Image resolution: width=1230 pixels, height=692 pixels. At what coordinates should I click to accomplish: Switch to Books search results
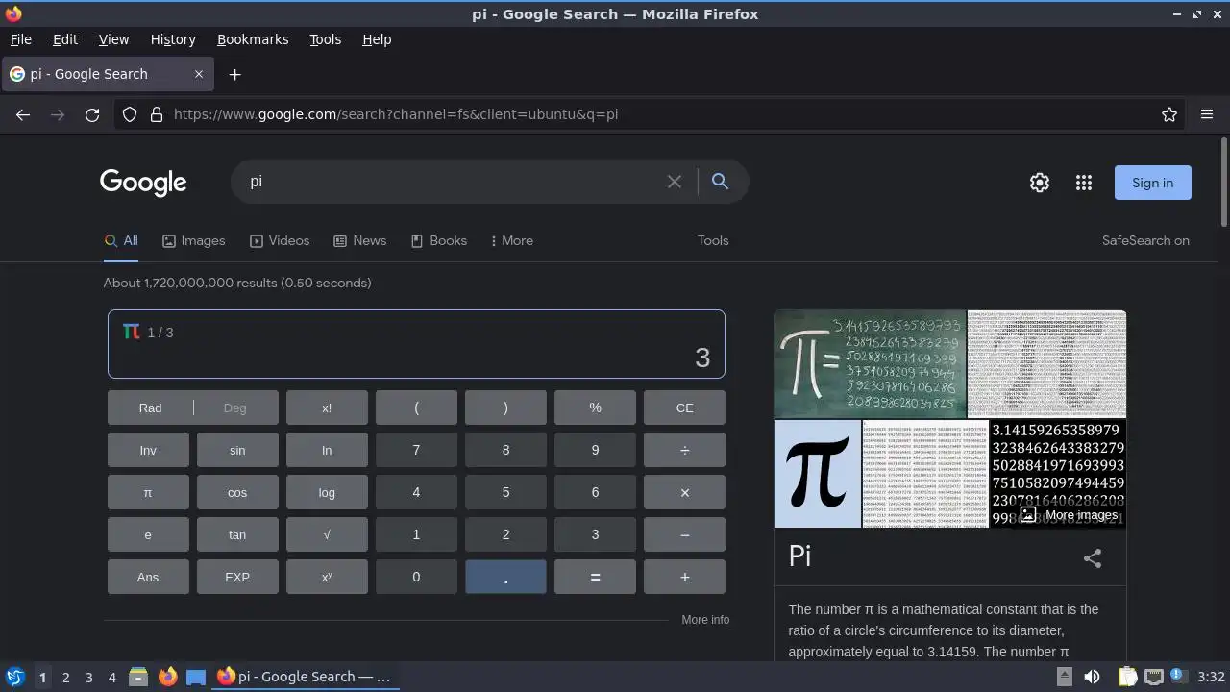[x=438, y=241]
